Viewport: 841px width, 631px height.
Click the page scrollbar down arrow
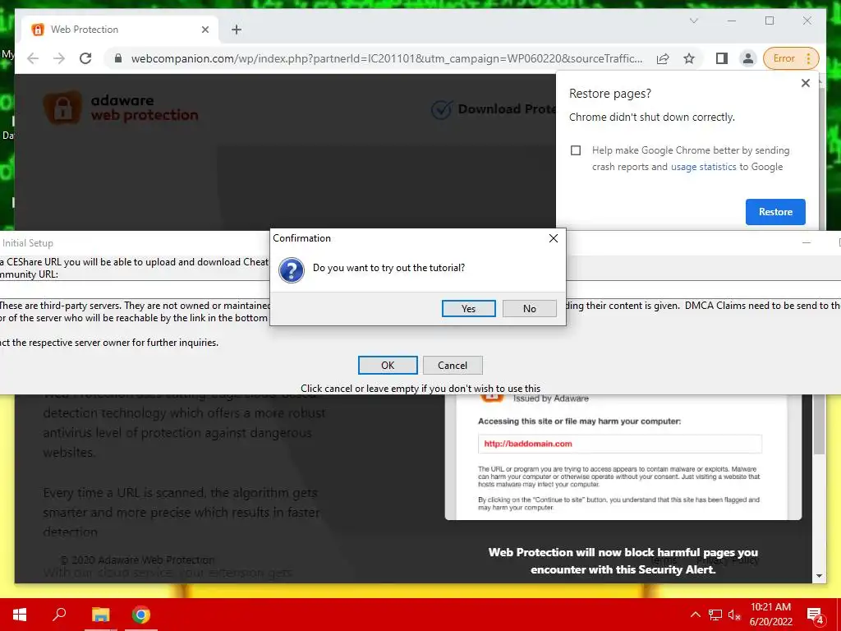coord(819,576)
